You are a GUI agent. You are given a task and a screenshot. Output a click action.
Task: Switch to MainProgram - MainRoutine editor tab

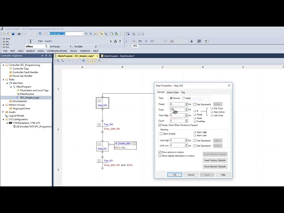tap(119, 56)
